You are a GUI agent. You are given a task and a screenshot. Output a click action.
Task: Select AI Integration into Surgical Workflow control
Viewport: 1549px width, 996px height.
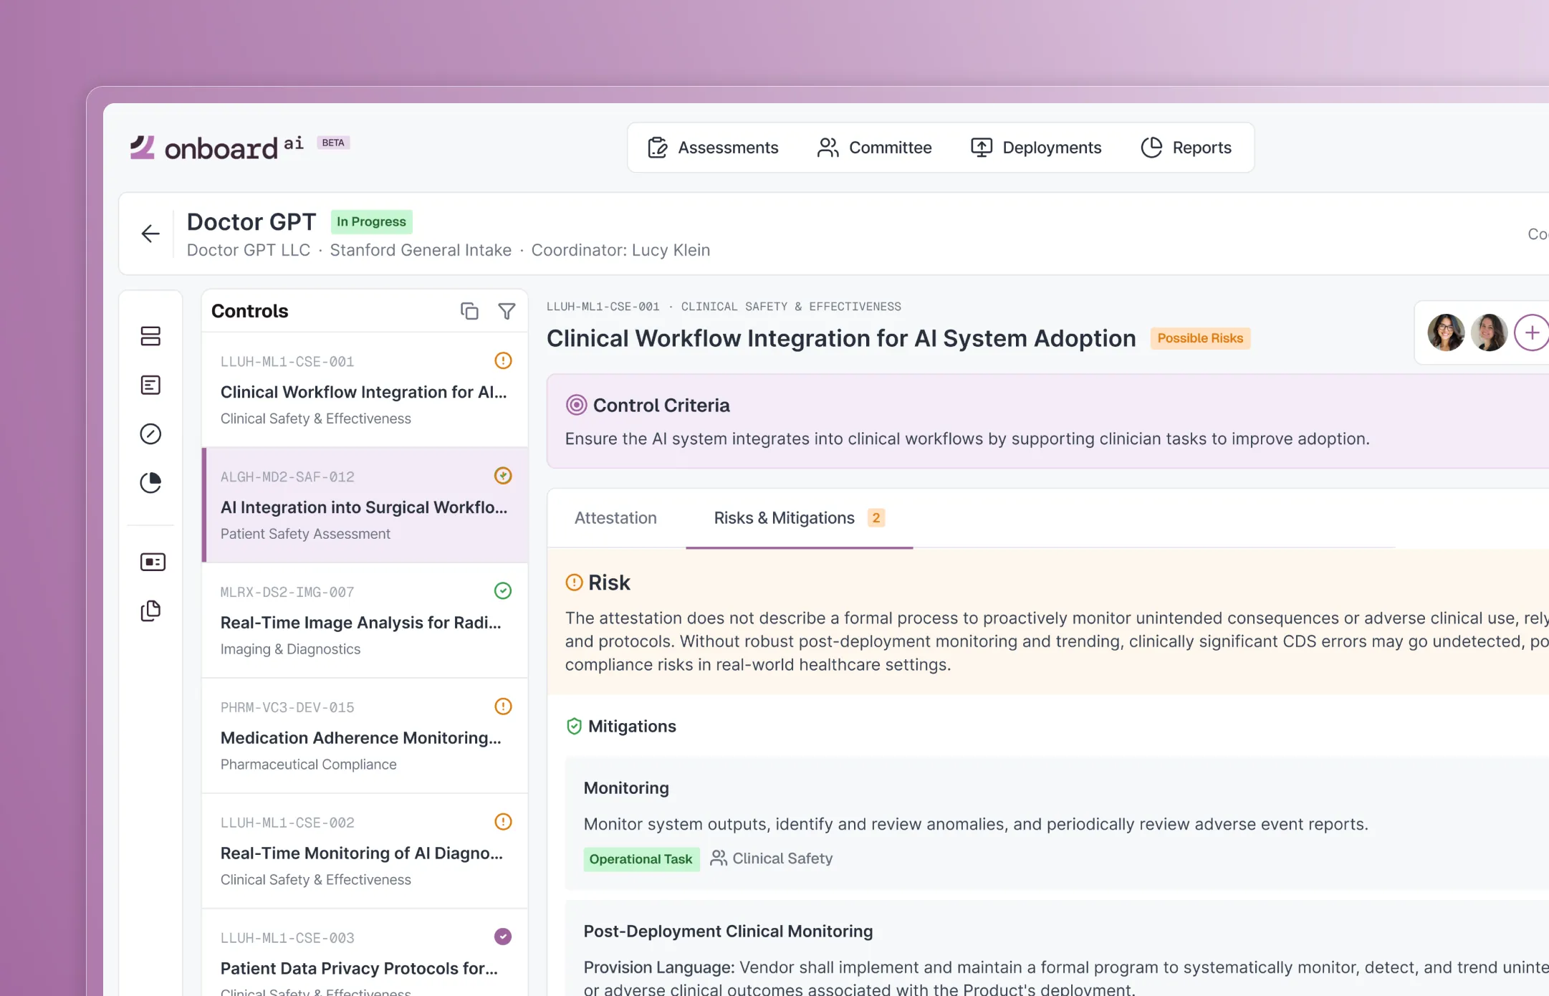(x=365, y=505)
